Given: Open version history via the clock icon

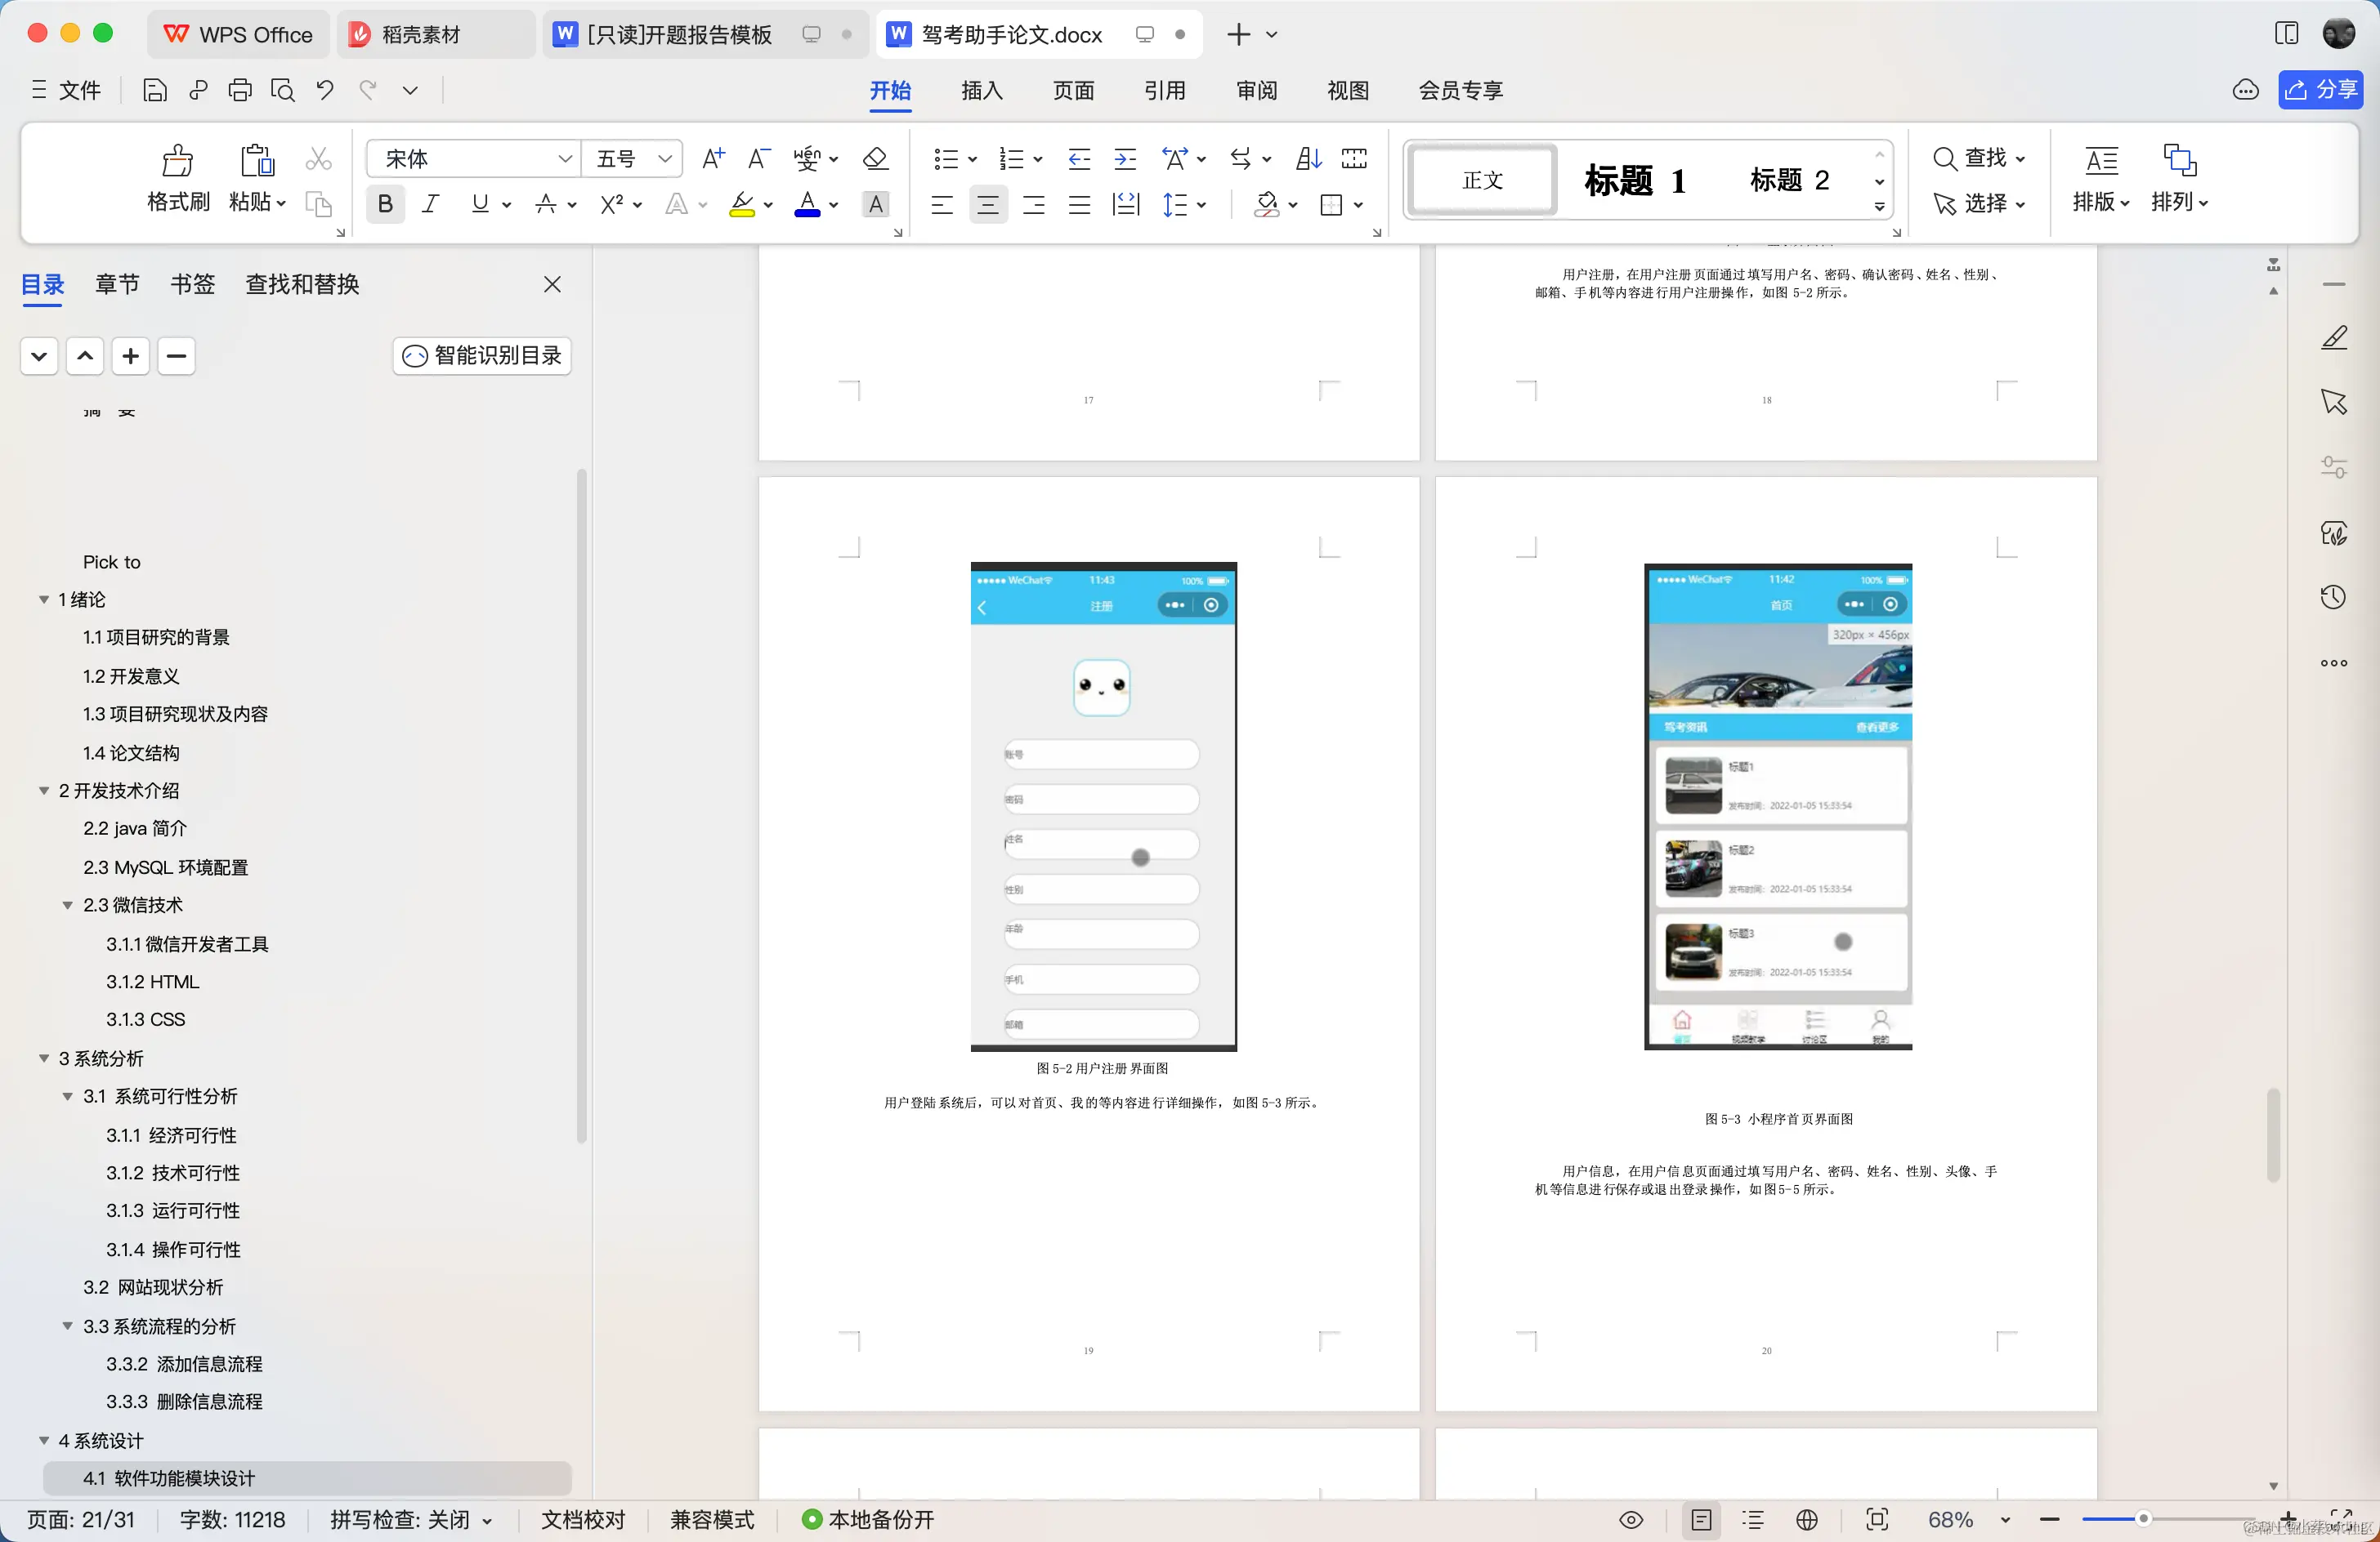Looking at the screenshot, I should click(x=2334, y=596).
